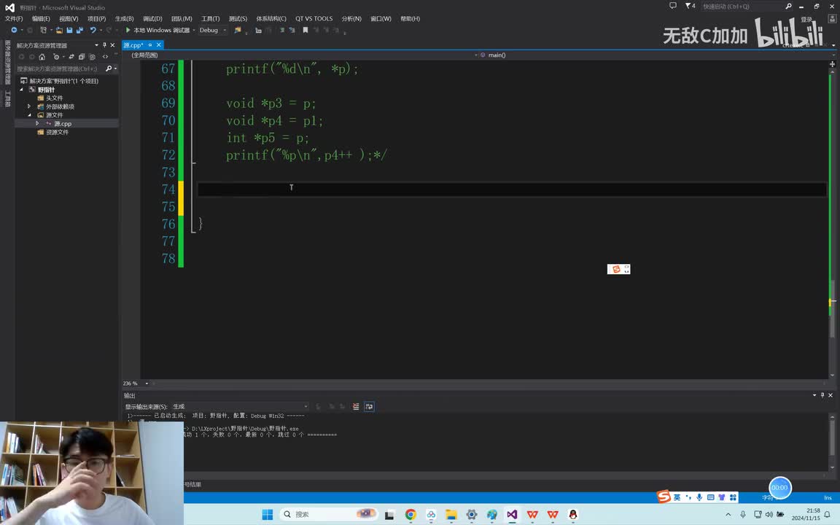Click the Undo arrow icon

click(x=93, y=31)
